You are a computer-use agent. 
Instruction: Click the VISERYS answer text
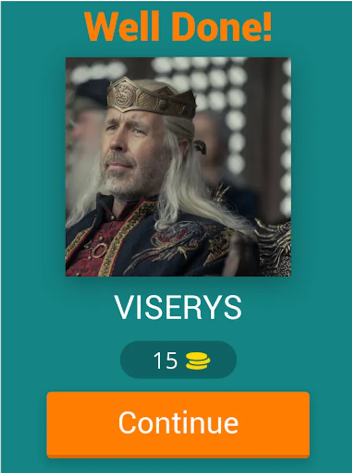178,307
